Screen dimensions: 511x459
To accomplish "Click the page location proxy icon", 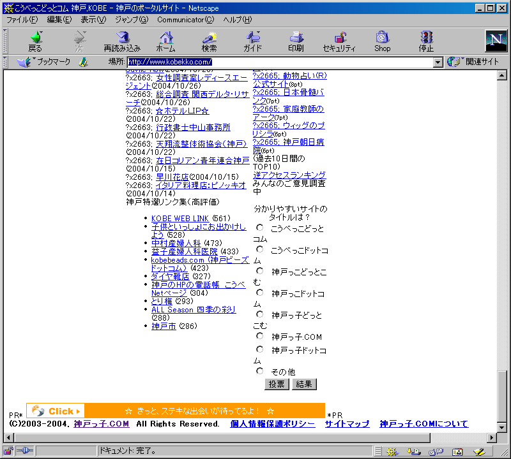I will click(84, 62).
